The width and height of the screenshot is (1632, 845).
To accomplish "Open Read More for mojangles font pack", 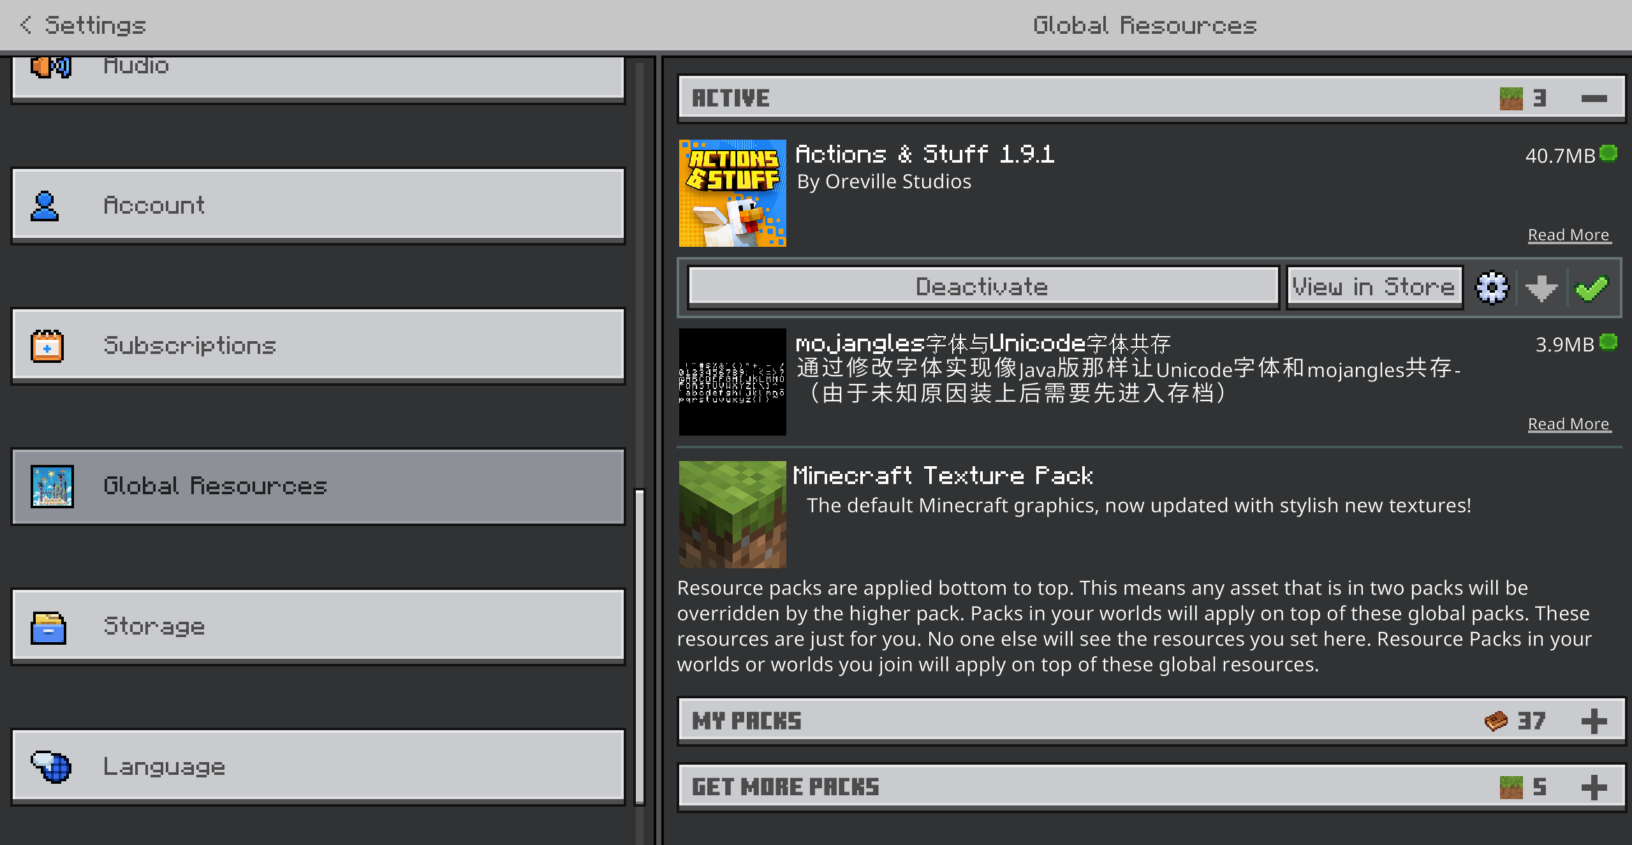I will click(x=1568, y=424).
